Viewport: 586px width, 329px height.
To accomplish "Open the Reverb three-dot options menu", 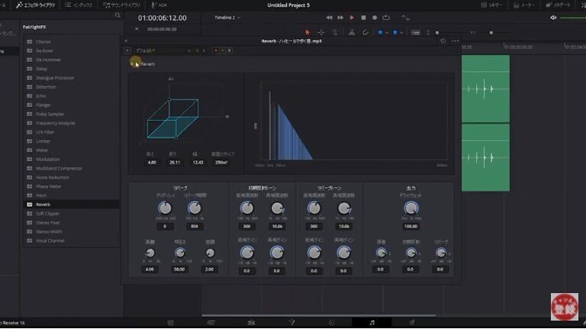I will [x=456, y=41].
